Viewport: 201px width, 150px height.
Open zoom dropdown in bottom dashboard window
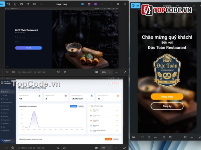click(x=106, y=148)
